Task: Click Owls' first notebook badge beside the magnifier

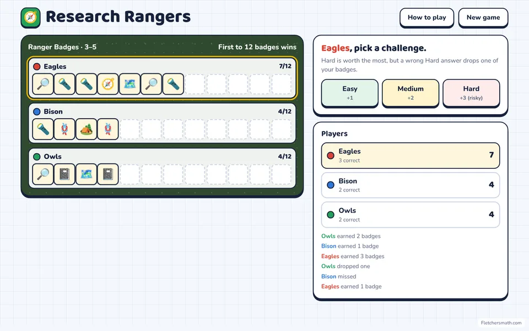Action: pos(64,174)
